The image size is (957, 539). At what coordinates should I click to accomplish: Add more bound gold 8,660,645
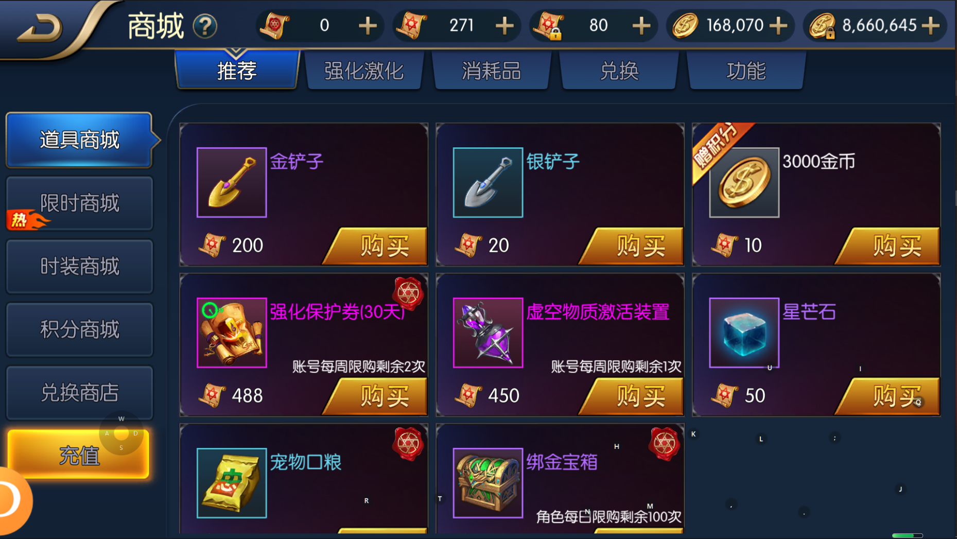(x=930, y=25)
